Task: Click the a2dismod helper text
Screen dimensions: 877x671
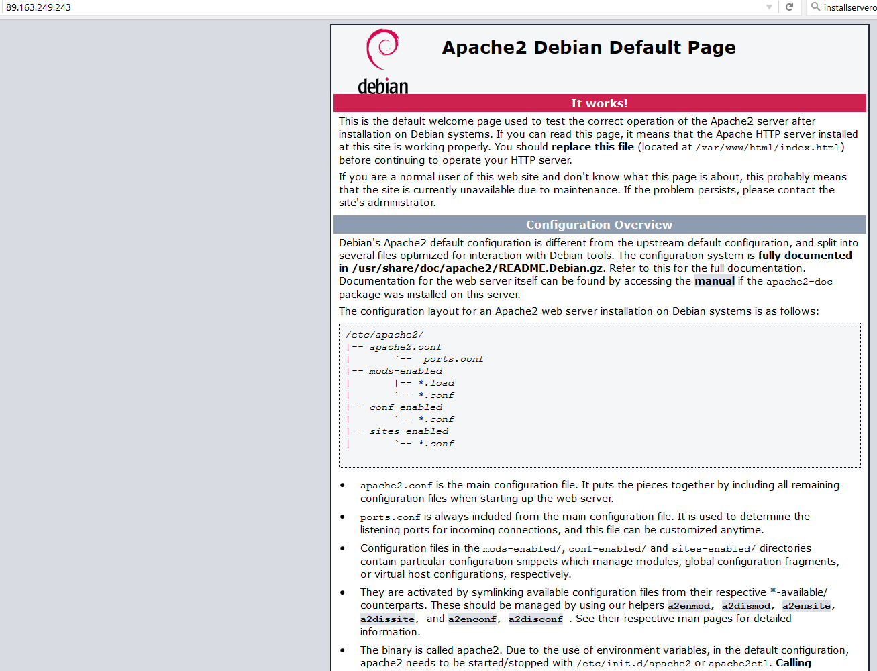Action: click(746, 606)
